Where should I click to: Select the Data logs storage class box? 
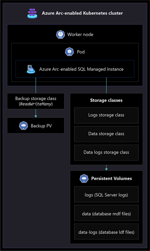point(106,153)
